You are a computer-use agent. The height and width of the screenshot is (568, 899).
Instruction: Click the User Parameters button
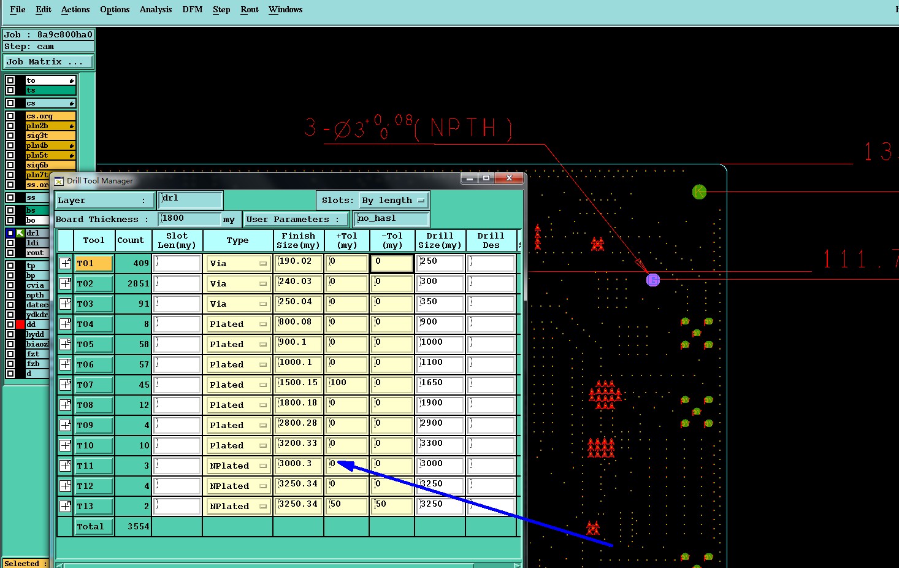point(297,219)
